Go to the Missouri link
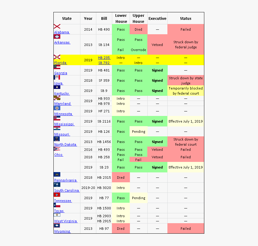258x246 pixels. (x=62, y=134)
